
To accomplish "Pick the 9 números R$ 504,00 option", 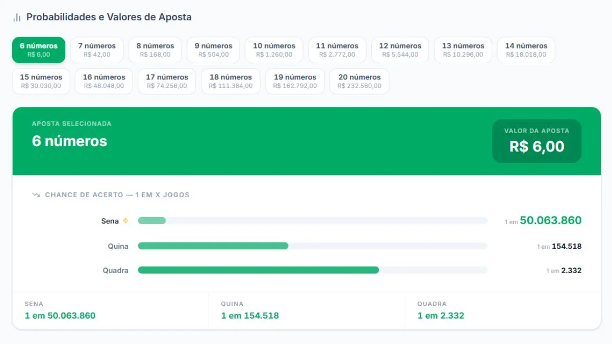I will click(213, 50).
